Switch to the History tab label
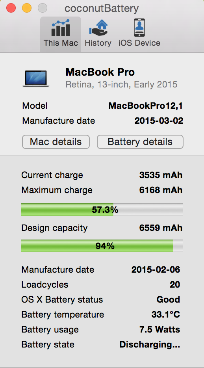The height and width of the screenshot is (368, 204). click(98, 43)
